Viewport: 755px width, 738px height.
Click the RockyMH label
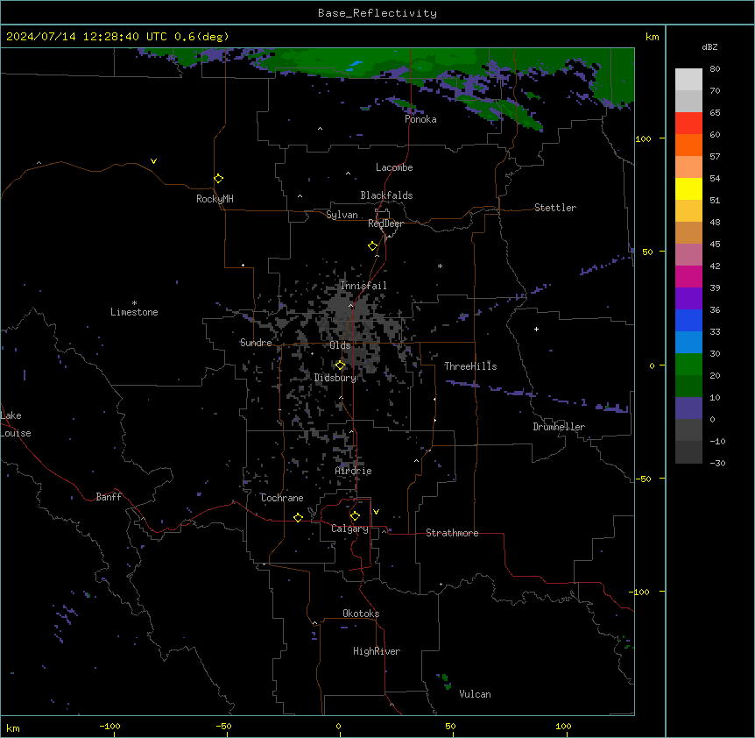[x=215, y=199]
